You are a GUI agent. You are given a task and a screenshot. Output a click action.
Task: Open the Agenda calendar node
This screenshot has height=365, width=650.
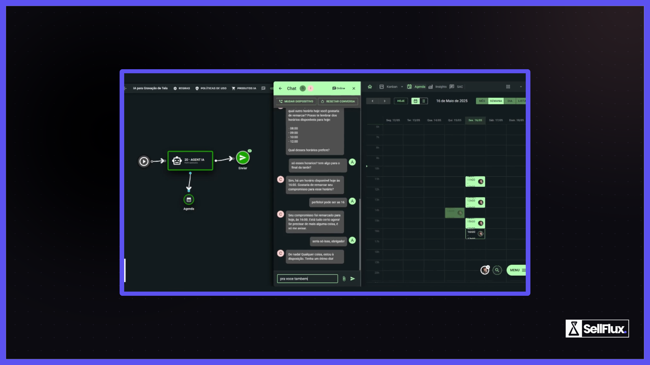[x=189, y=200]
